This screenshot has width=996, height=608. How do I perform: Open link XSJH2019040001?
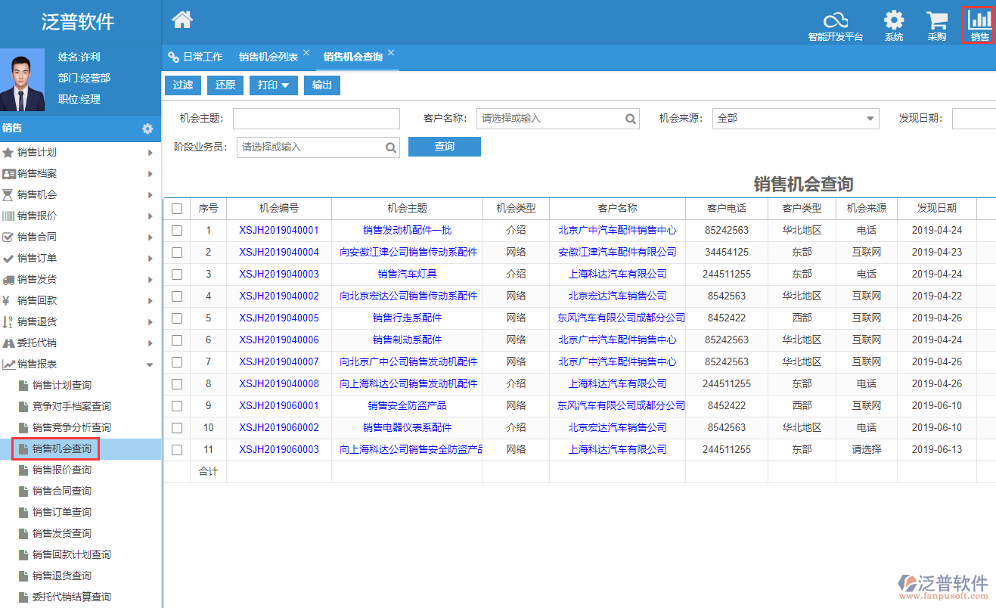278,231
